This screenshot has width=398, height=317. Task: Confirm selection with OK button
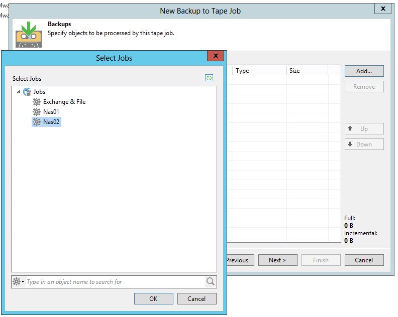[153, 299]
